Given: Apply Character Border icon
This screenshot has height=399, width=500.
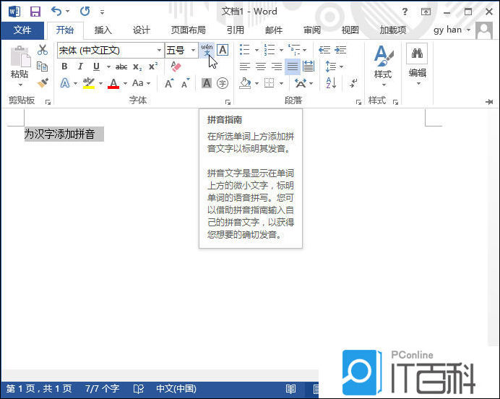Looking at the screenshot, I should point(223,50).
